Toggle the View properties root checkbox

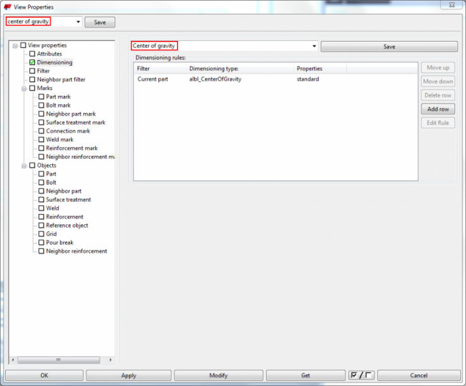click(23, 45)
